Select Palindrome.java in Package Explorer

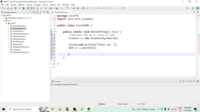(19, 39)
